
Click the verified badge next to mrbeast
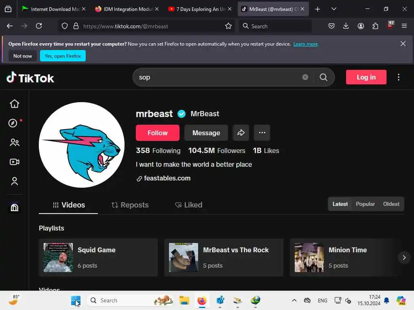(x=182, y=114)
